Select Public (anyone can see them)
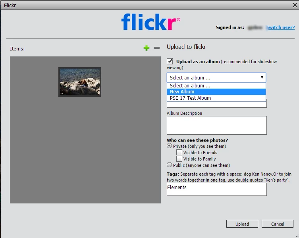 click(x=169, y=165)
